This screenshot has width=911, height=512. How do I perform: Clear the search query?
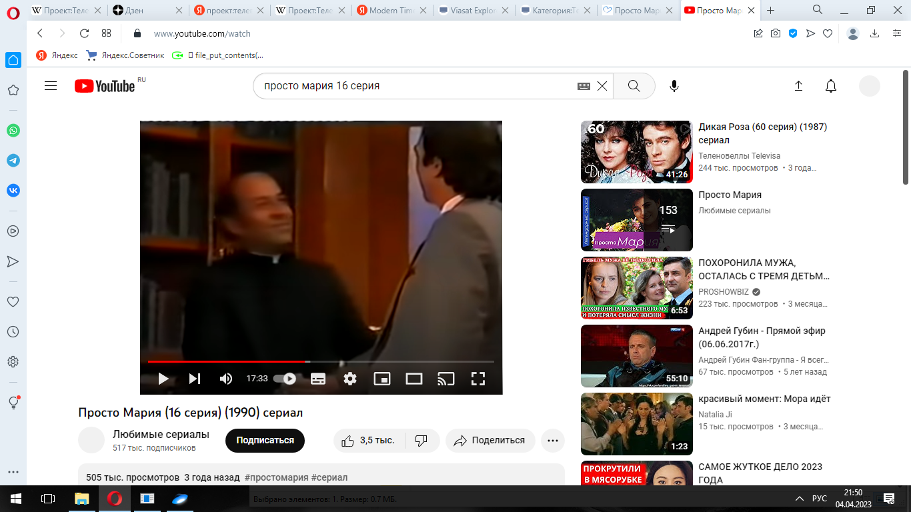(x=602, y=86)
